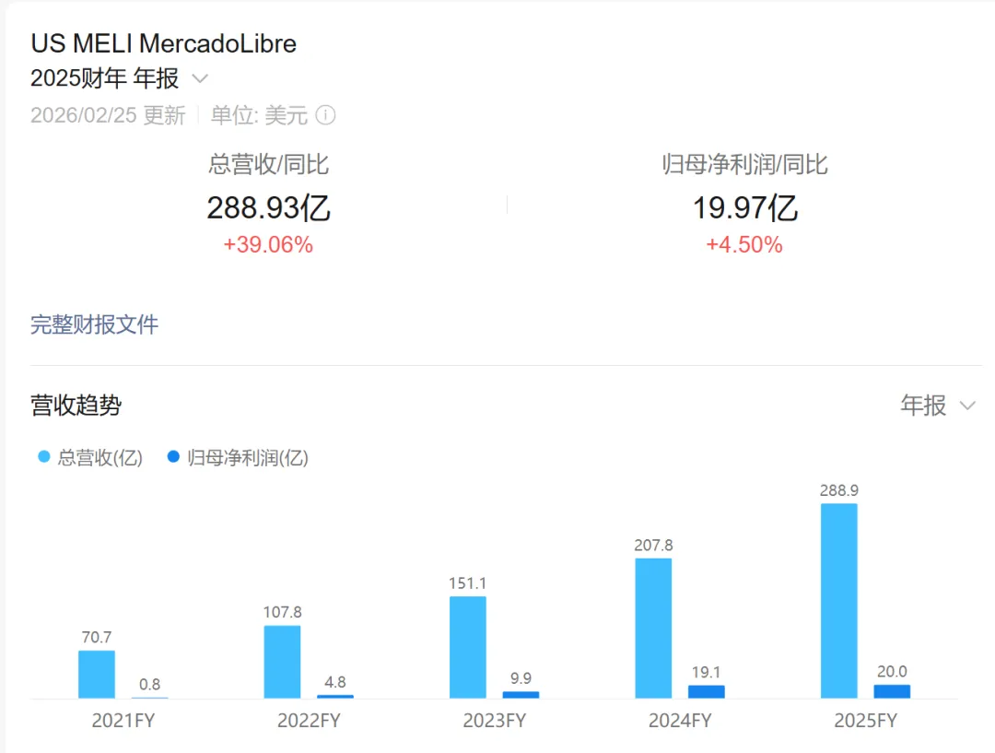Image resolution: width=995 pixels, height=753 pixels.
Task: Click the 2025FY net profit bar 20.0
Action: (892, 691)
